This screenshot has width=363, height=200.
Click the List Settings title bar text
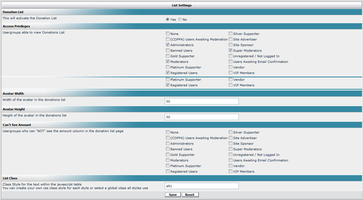pos(182,5)
